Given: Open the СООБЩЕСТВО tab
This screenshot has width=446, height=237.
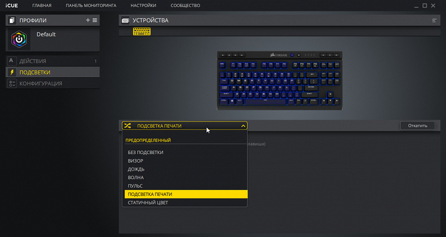Looking at the screenshot, I should (x=185, y=5).
